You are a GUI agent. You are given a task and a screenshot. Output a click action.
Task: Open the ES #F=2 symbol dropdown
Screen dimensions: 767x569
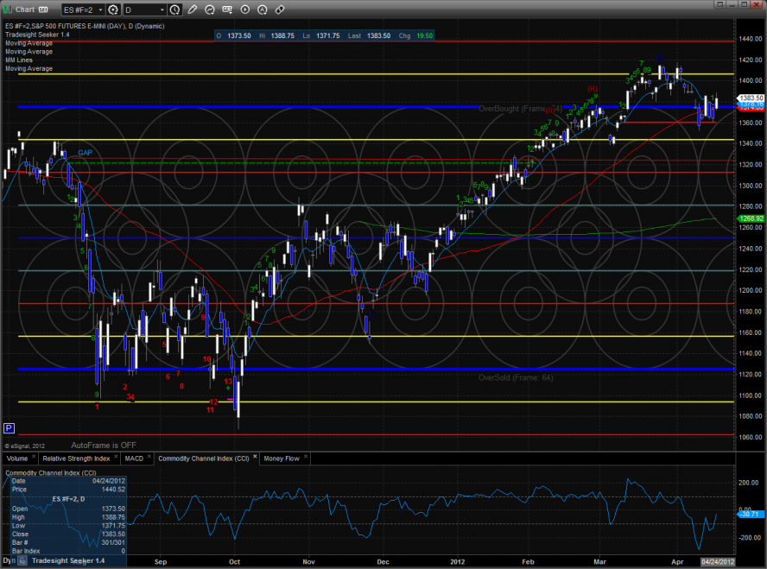(x=99, y=9)
